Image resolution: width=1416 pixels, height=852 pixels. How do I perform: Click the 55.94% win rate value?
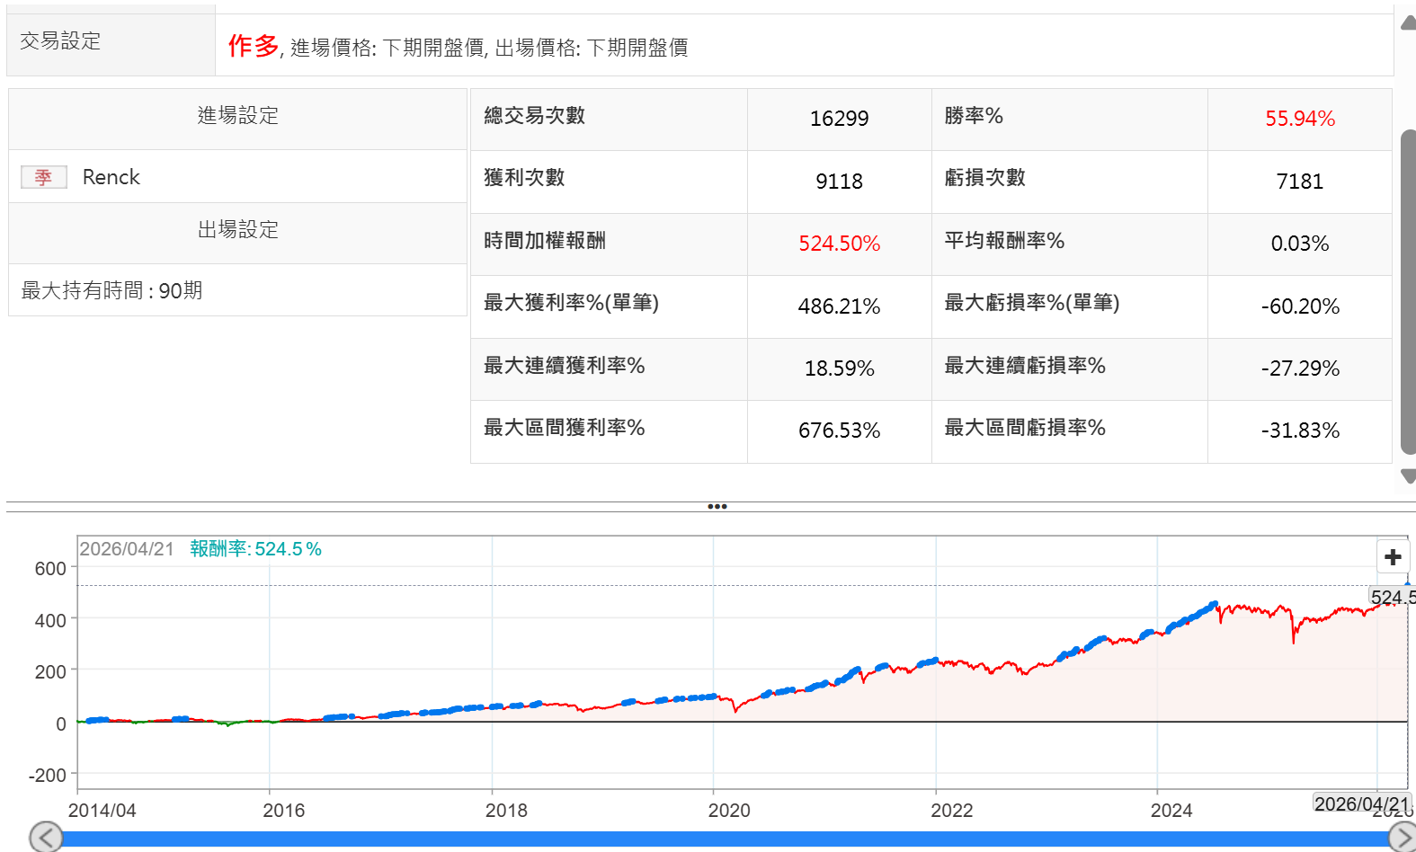pyautogui.click(x=1299, y=119)
